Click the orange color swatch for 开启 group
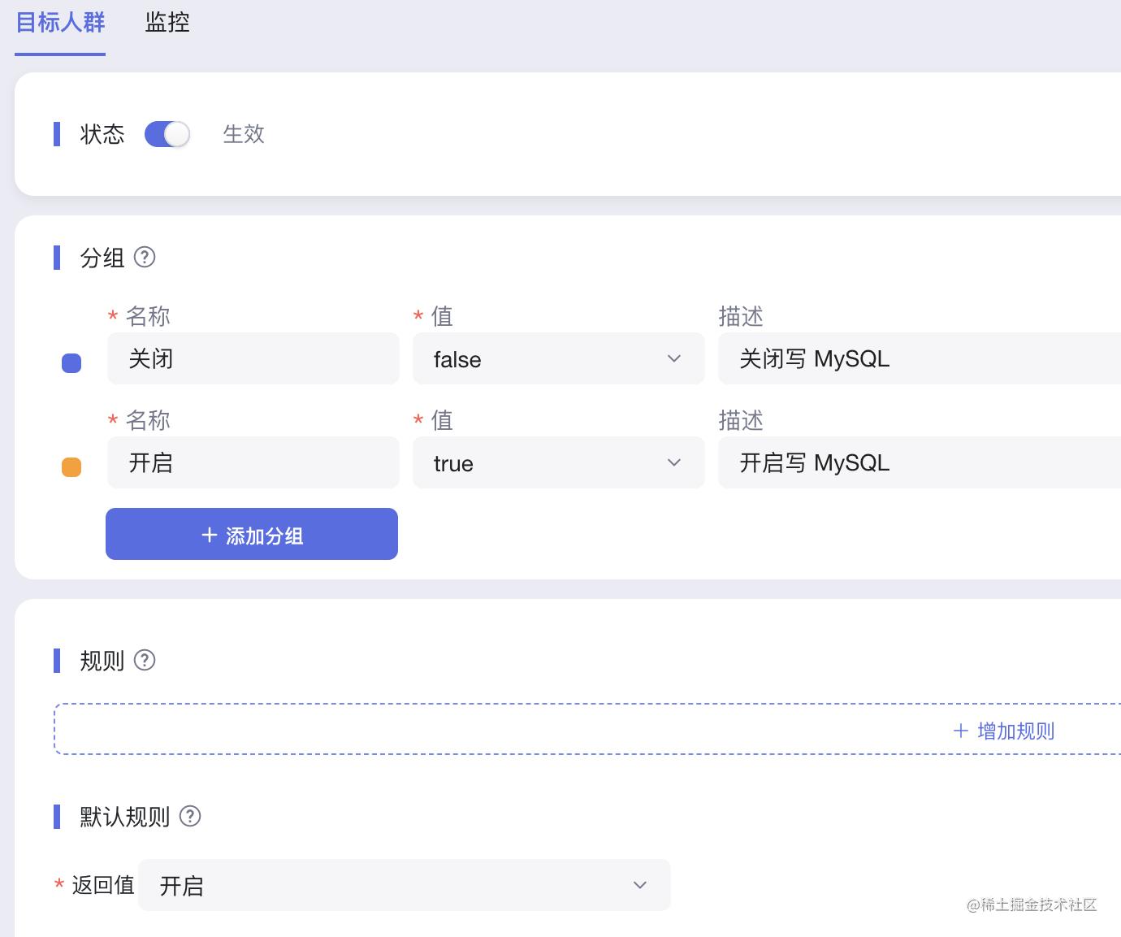 point(71,467)
